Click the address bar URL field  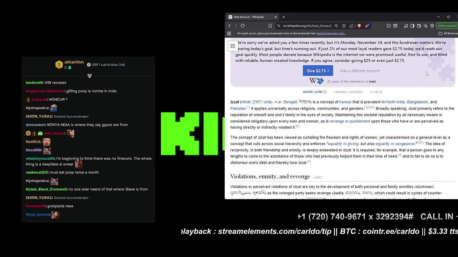pyautogui.click(x=307, y=26)
